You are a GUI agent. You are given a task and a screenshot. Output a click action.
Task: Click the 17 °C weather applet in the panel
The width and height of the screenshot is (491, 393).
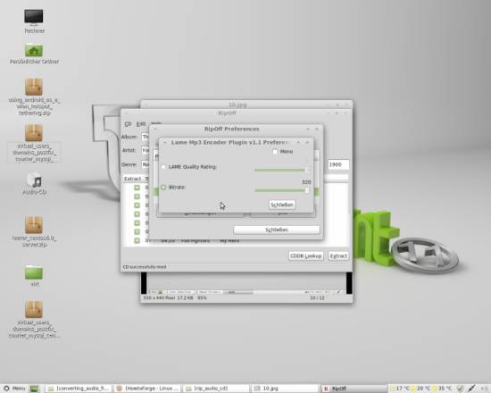(400, 389)
